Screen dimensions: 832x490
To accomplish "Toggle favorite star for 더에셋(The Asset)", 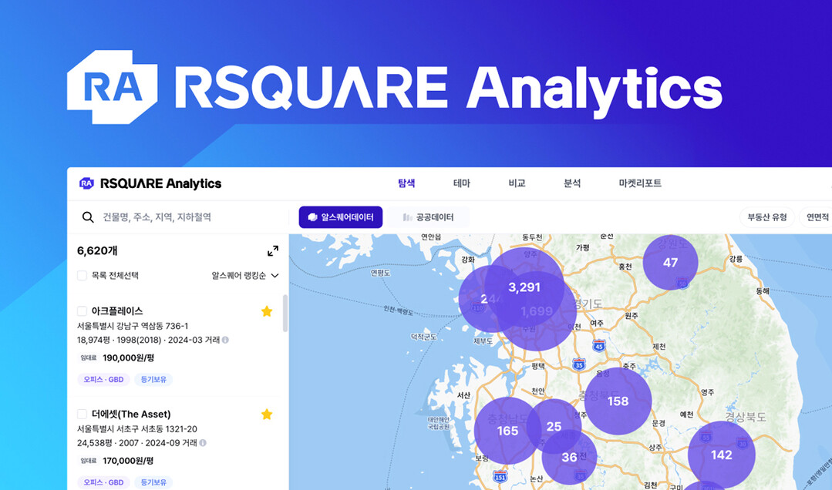I will [x=267, y=414].
